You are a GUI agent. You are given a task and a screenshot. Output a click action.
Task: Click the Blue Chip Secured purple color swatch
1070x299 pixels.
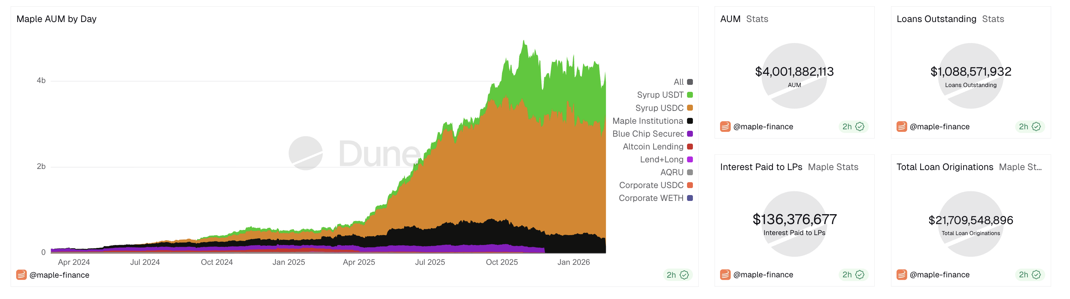690,134
